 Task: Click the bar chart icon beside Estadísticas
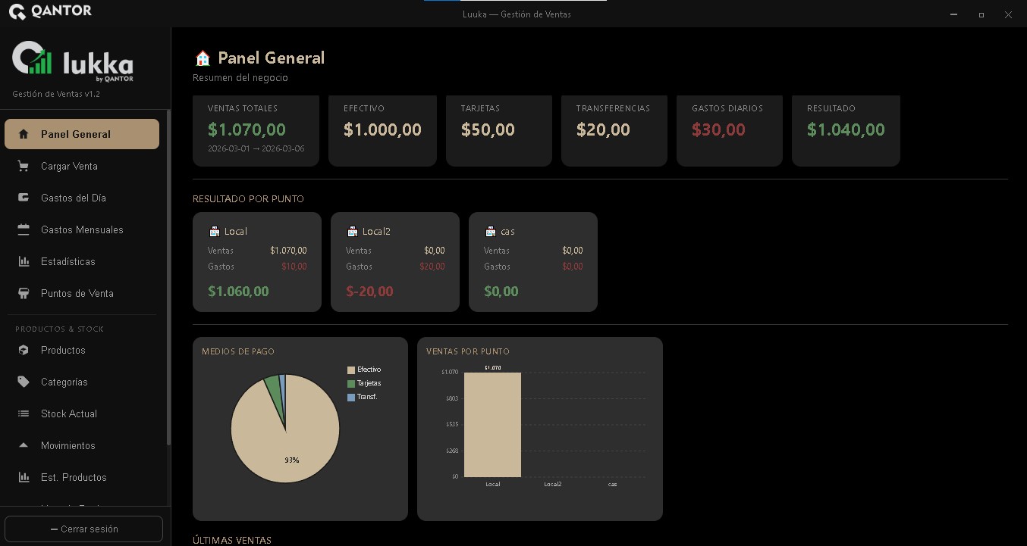click(x=24, y=261)
